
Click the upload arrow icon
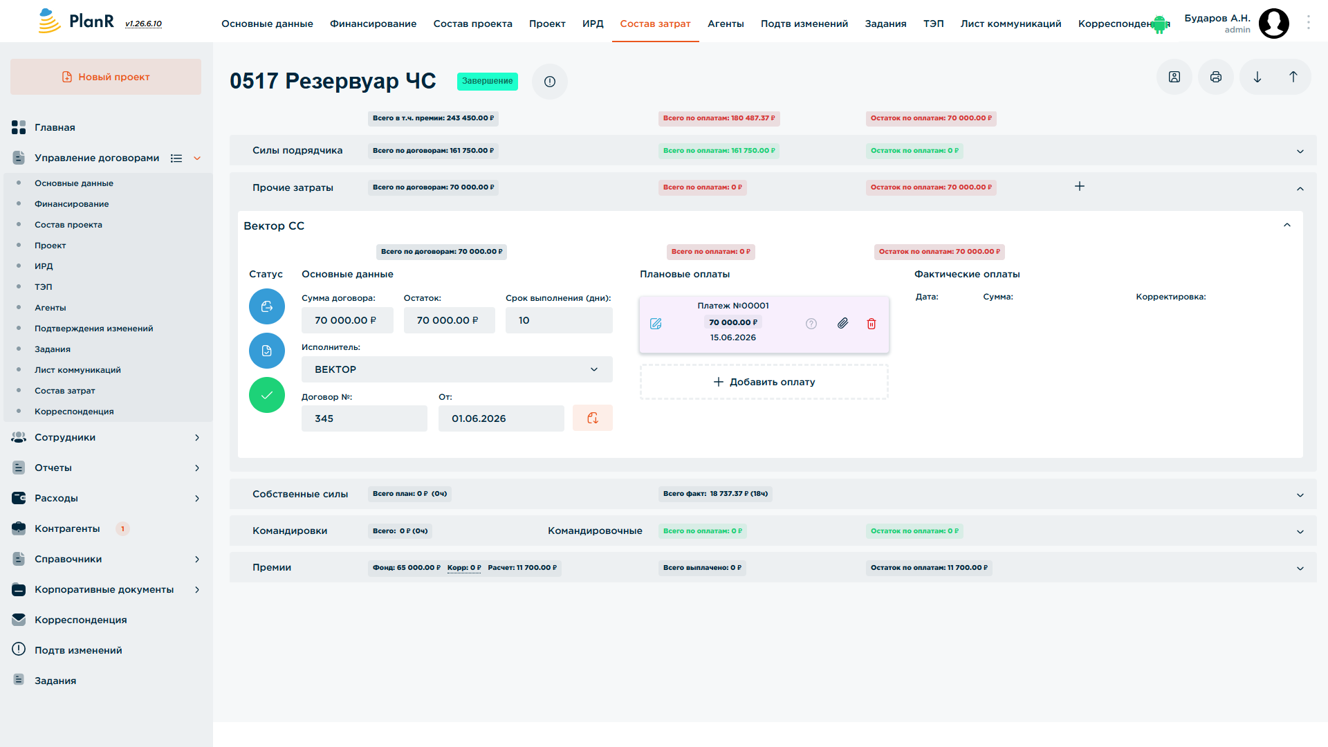pyautogui.click(x=1293, y=77)
